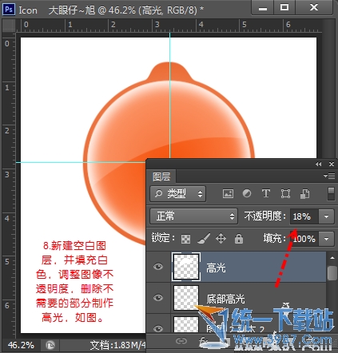Lock all padlock icon
The width and height of the screenshot is (338, 353).
[x=239, y=239]
